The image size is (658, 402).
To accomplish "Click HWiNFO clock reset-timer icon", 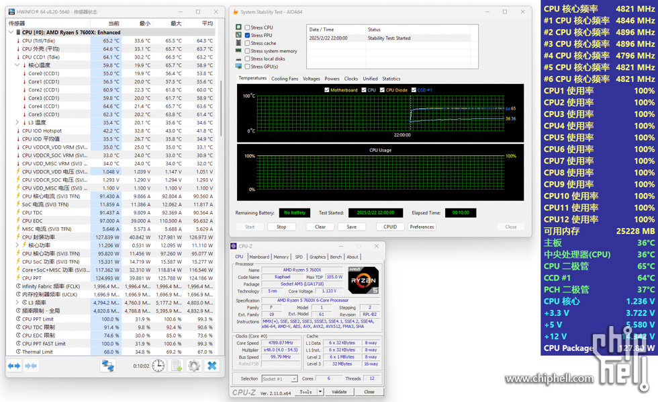I will tap(158, 366).
